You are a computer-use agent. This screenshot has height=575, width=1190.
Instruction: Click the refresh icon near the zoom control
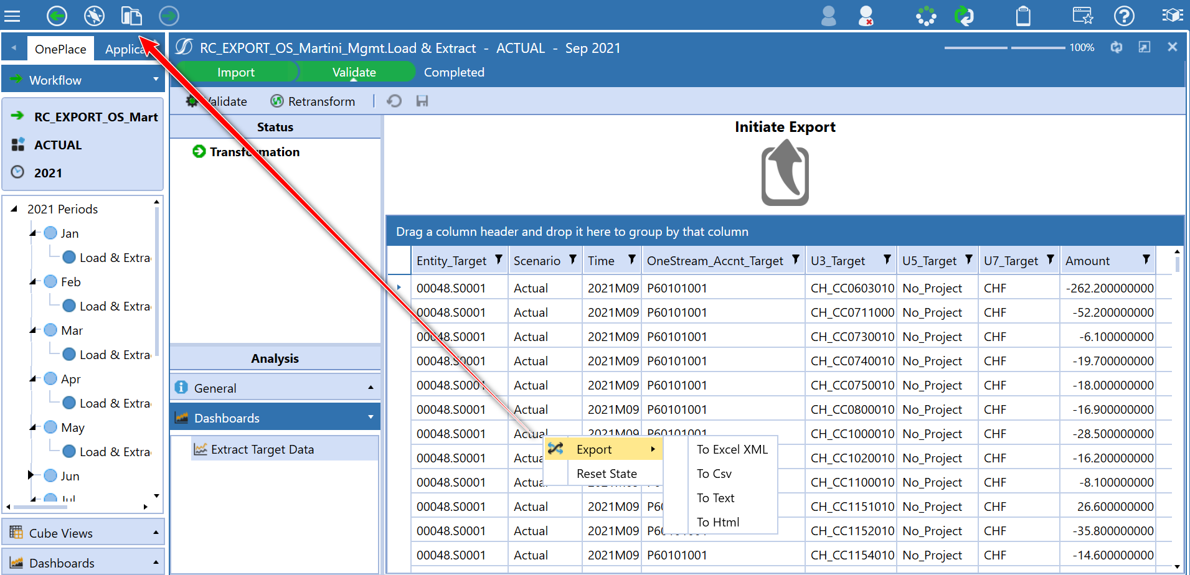point(1116,47)
